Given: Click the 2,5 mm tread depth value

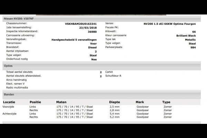Looking at the screenshot, I should click(115, 107).
